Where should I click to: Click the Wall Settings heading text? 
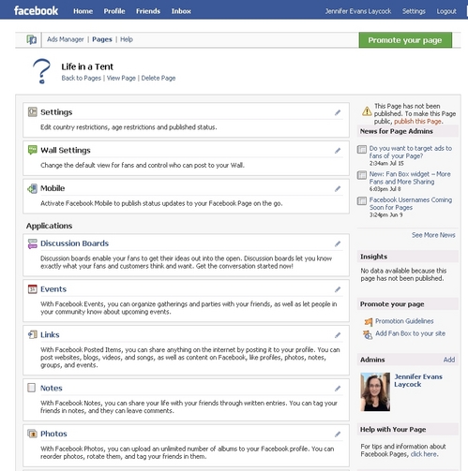pyautogui.click(x=66, y=150)
